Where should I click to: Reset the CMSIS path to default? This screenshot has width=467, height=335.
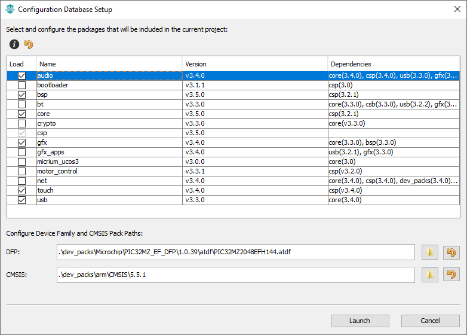click(x=452, y=275)
